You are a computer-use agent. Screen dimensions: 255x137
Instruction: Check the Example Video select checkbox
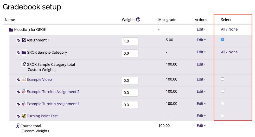[x=222, y=79]
